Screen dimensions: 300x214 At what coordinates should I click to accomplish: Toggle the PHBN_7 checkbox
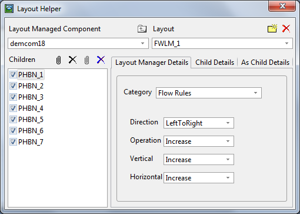pos(13,142)
